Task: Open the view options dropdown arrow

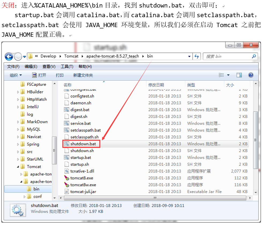Action: coord(228,75)
